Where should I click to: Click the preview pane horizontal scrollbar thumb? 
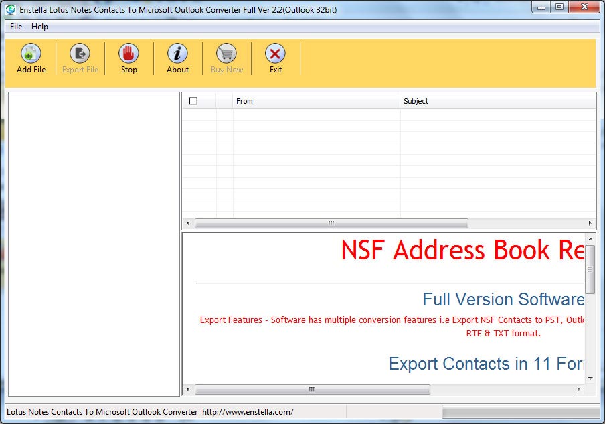312,389
